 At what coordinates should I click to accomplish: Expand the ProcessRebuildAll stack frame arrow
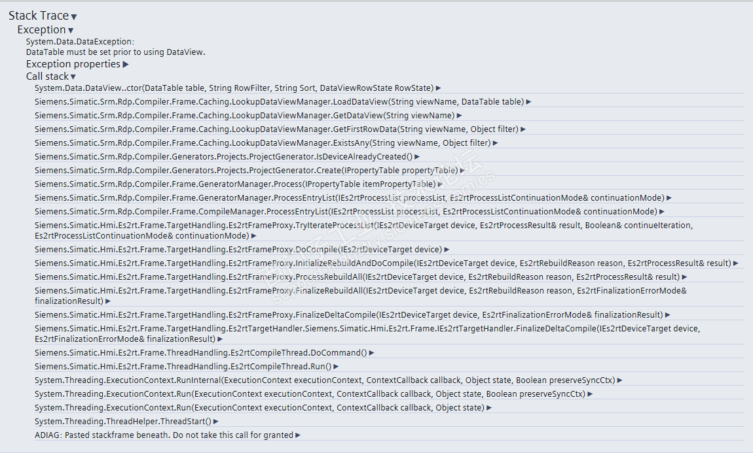click(685, 277)
